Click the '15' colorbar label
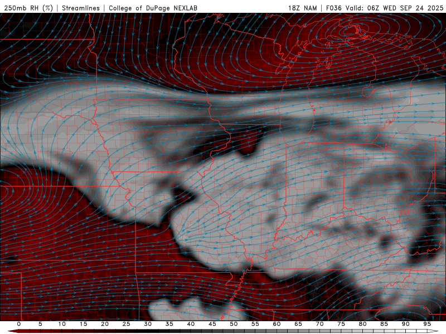446x334 pixels. pos(83,324)
